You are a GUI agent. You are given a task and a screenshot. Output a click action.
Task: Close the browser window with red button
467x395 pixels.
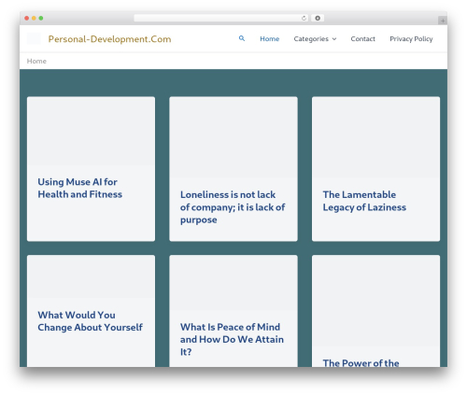coord(27,19)
